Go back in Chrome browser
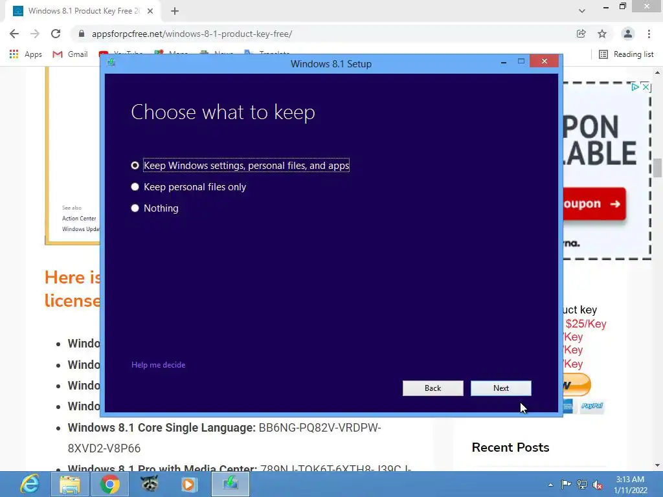Viewport: 663px width, 497px height. (14, 34)
